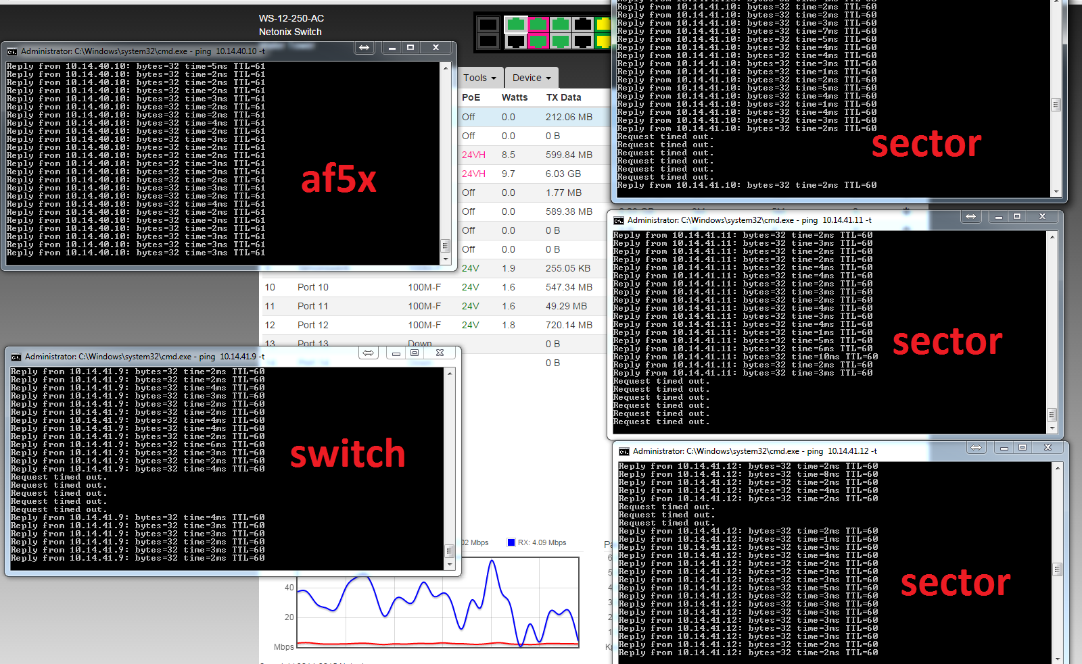Viewport: 1082px width, 664px height.
Task: Click the 100M-F link speed for Port 10
Action: [x=424, y=287]
